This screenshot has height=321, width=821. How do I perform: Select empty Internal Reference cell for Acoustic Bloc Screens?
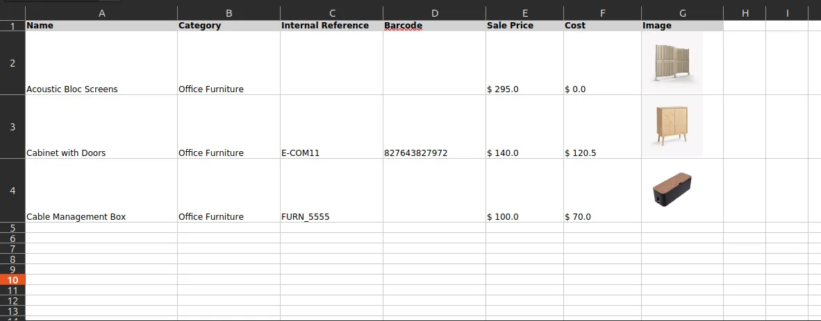pos(331,62)
